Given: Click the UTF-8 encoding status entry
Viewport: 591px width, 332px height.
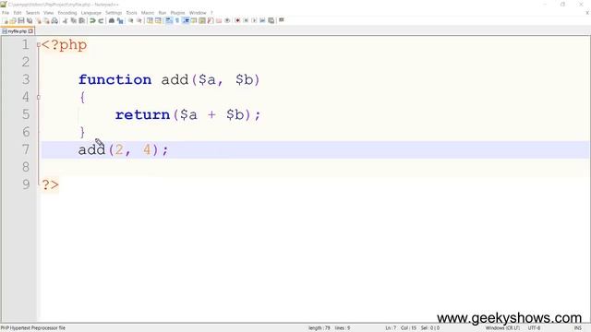Looking at the screenshot, I should pyautogui.click(x=534, y=328).
